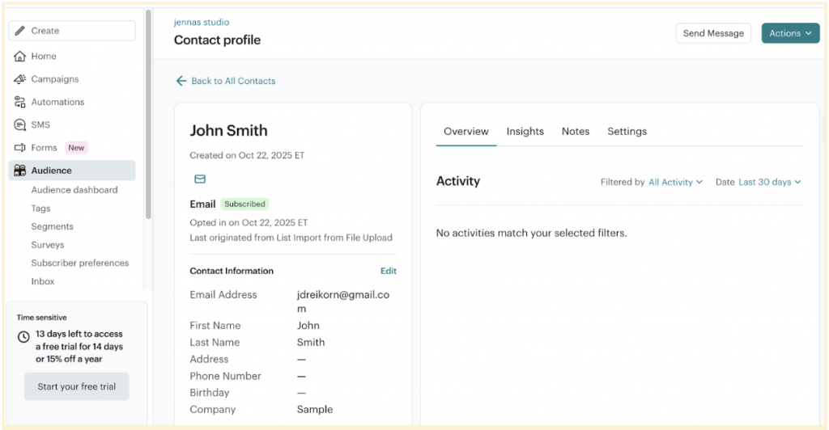Click the Send Message button

click(x=713, y=33)
